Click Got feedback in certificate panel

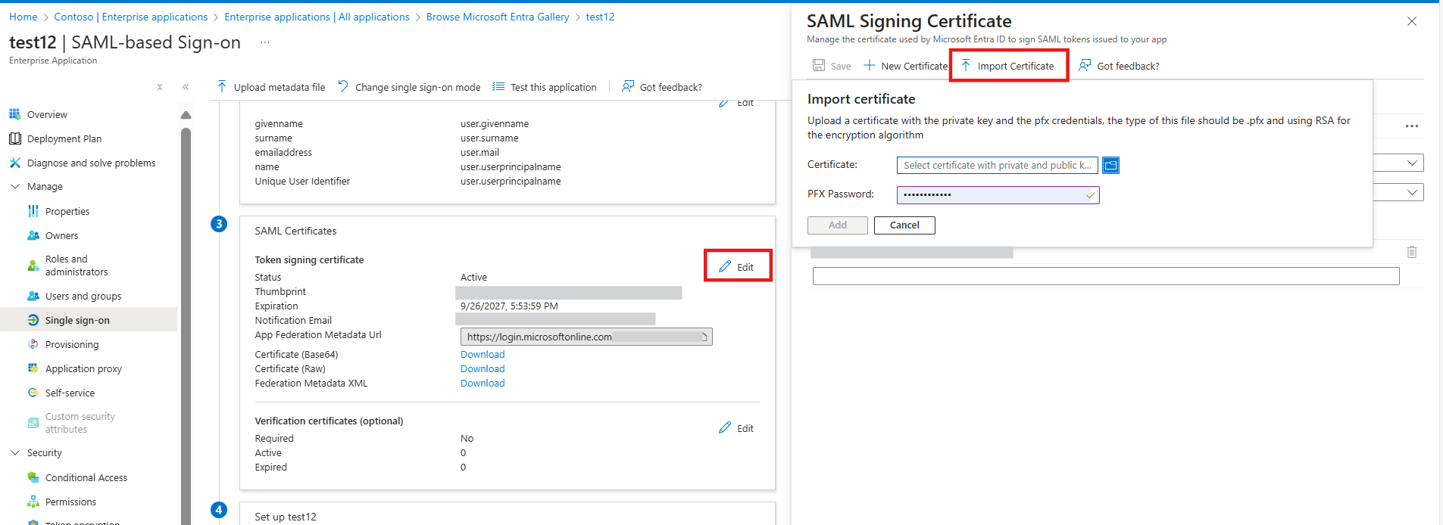pyautogui.click(x=1119, y=66)
